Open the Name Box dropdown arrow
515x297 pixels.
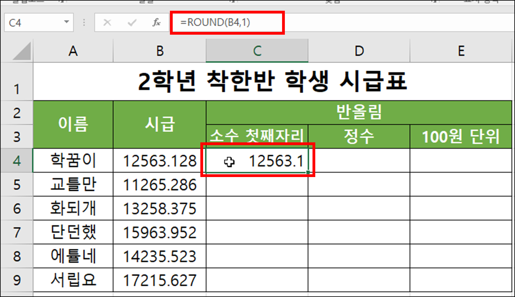pos(66,22)
